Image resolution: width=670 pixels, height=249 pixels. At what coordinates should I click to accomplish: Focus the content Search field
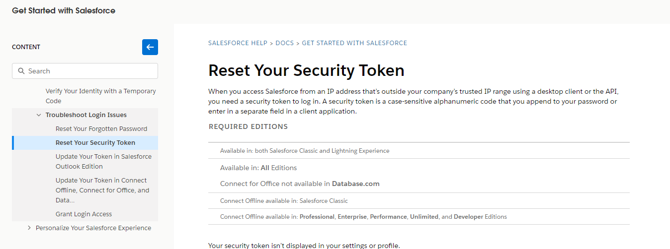(89, 71)
